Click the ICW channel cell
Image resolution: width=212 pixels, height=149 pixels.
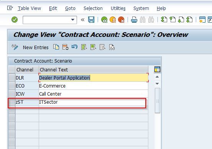pos(27,94)
